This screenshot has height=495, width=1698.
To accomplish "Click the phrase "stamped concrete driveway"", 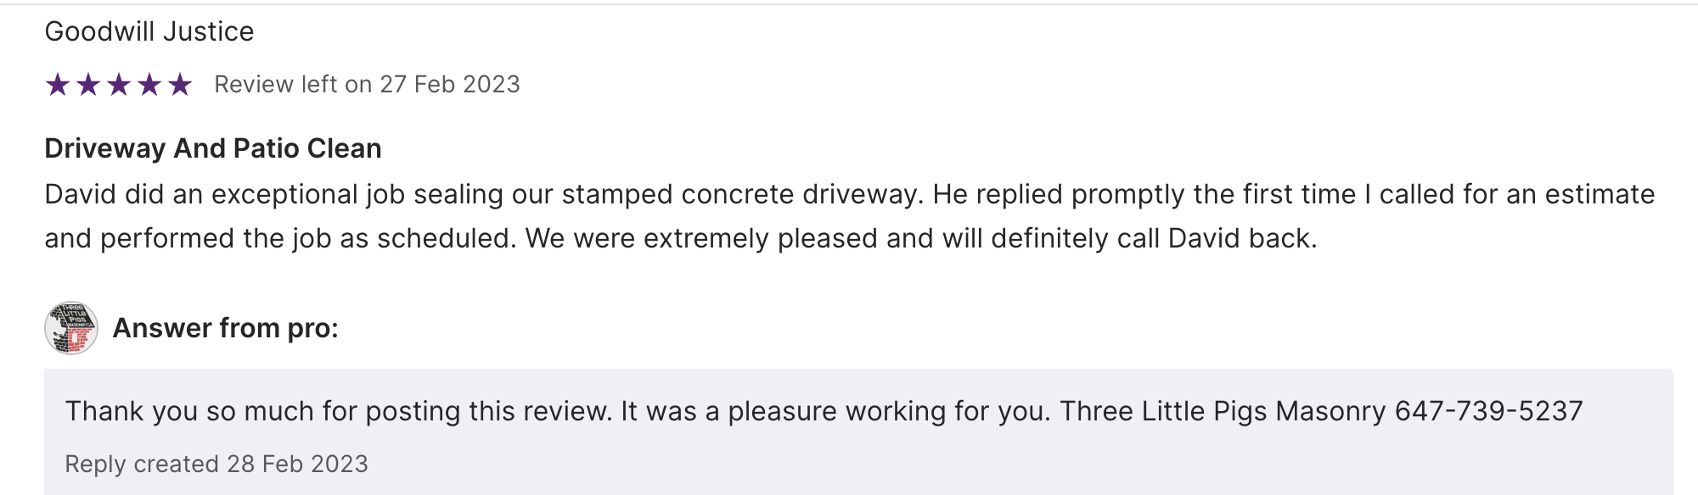I will (740, 194).
